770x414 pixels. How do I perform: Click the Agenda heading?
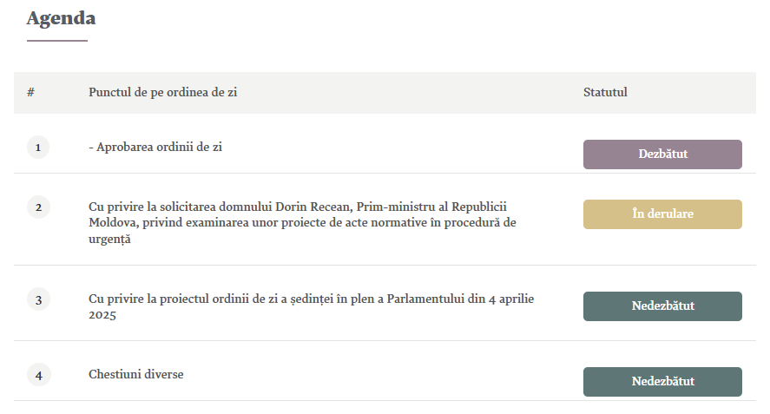pyautogui.click(x=61, y=18)
